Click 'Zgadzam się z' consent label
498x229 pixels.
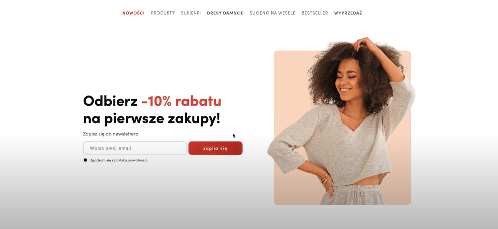click(102, 160)
